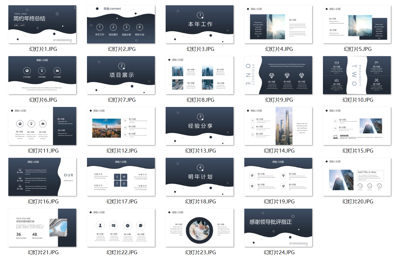Select the 幻灯片8.JPG file name label

pyautogui.click(x=200, y=100)
